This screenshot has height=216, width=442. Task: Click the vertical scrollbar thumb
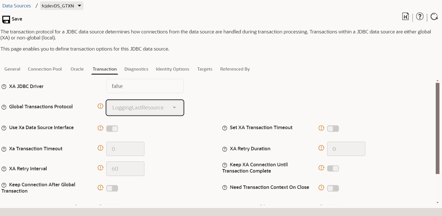click(437, 128)
